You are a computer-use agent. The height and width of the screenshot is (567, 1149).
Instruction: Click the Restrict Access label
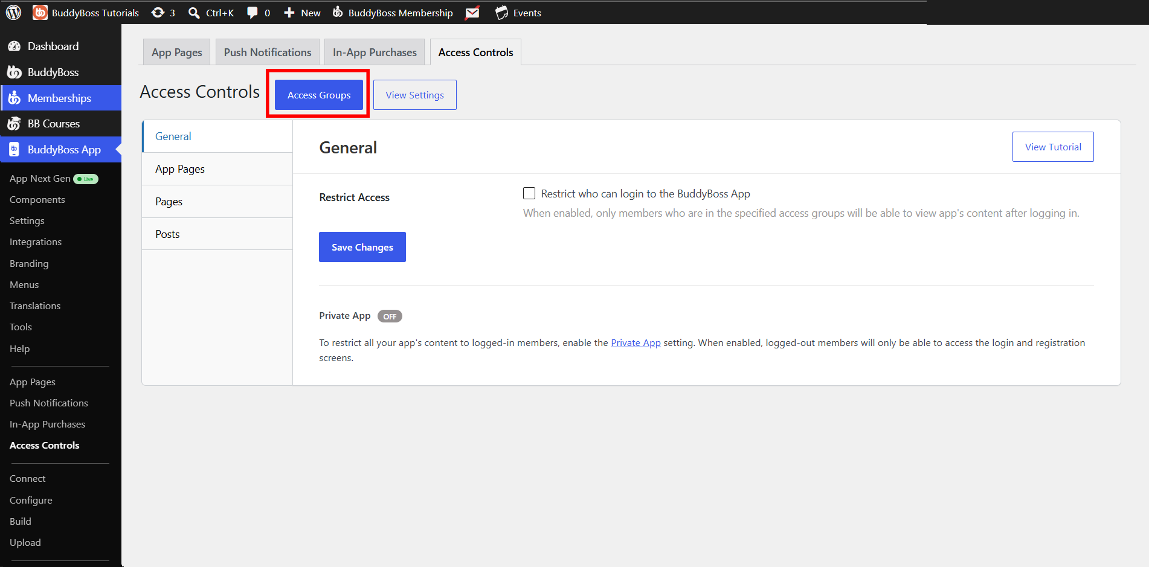pos(355,197)
